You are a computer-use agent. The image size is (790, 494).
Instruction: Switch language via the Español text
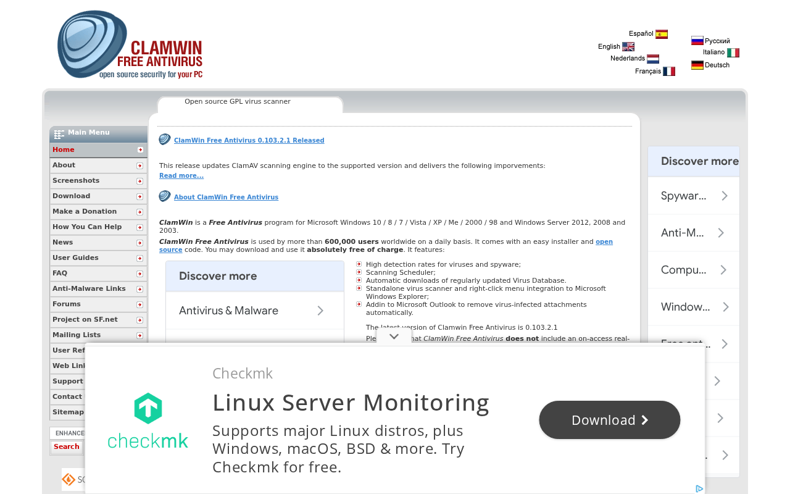pyautogui.click(x=641, y=34)
